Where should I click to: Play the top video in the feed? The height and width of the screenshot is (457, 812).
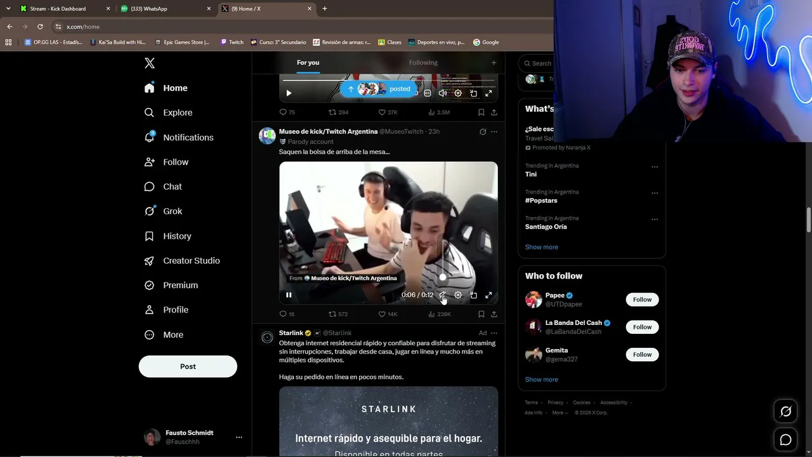tap(289, 93)
